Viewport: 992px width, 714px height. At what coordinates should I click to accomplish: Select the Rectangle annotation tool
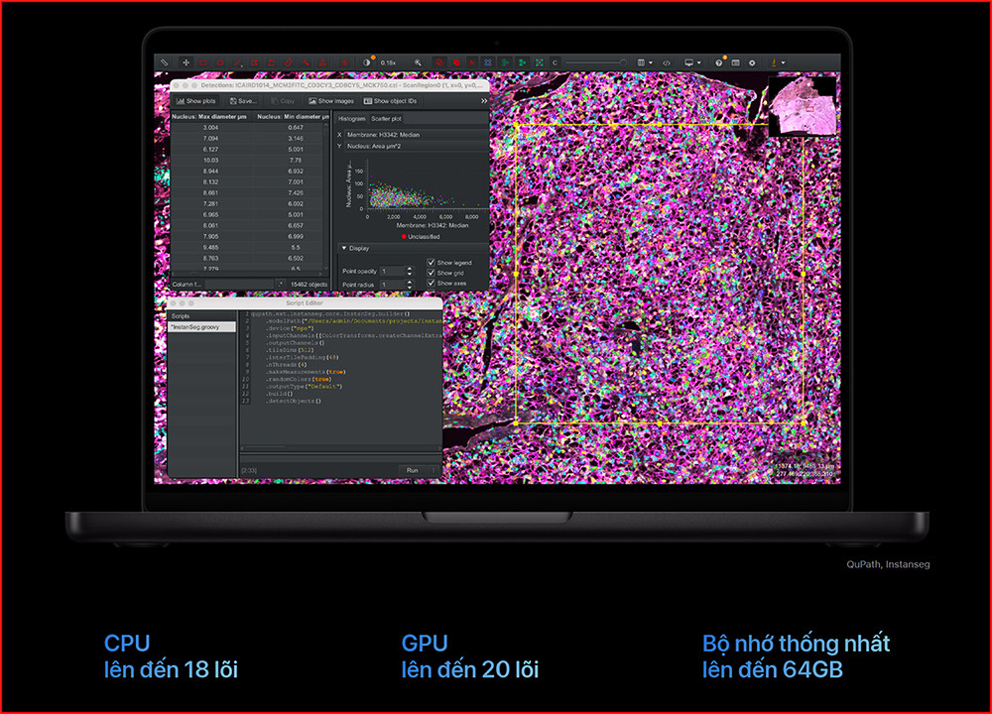coord(203,62)
